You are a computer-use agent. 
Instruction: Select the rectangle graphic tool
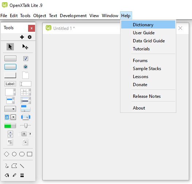tap(30, 154)
